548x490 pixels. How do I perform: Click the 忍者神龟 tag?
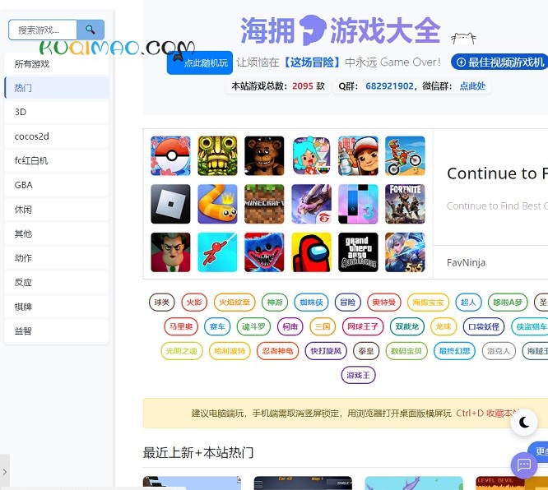[x=278, y=351]
